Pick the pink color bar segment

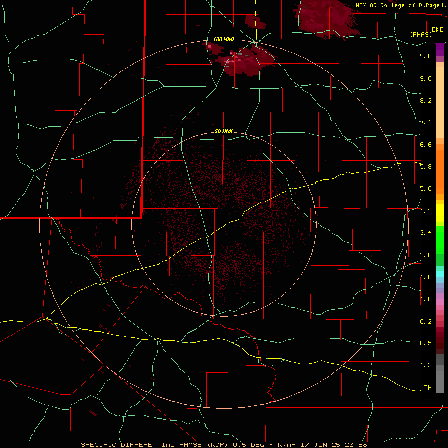pos(440,302)
